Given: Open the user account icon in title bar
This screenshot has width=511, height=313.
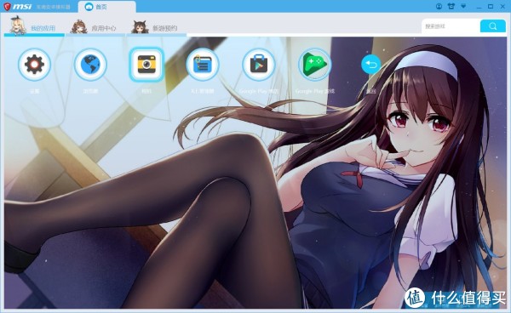Looking at the screenshot, I should tap(439, 6).
